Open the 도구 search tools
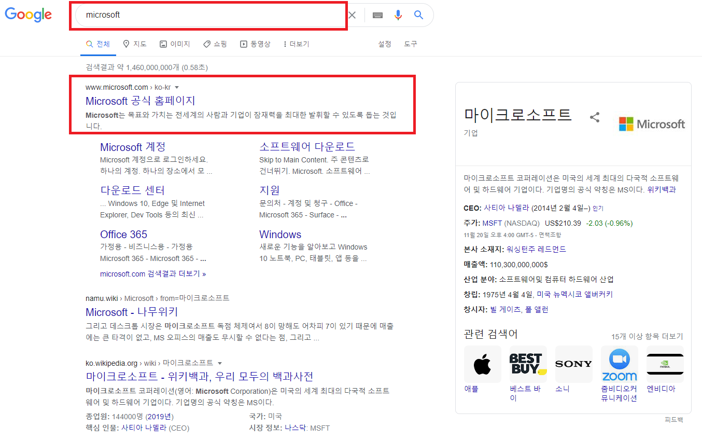 click(411, 44)
